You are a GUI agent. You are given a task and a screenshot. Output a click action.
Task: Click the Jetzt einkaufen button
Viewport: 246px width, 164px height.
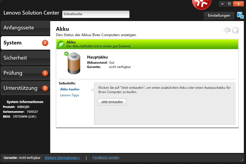coord(112,102)
